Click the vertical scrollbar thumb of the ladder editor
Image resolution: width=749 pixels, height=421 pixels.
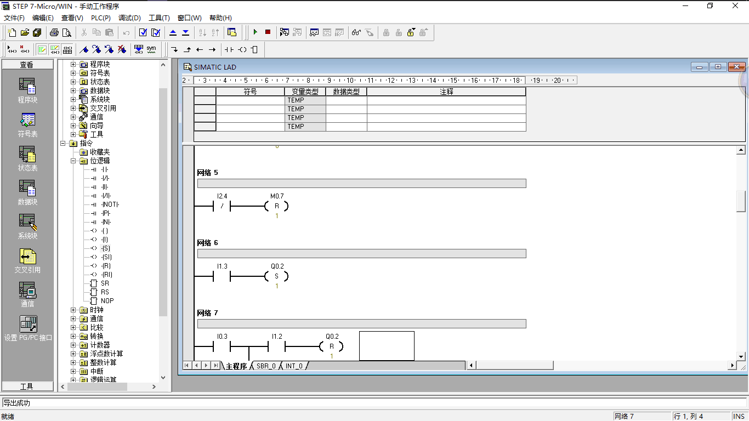(x=741, y=201)
